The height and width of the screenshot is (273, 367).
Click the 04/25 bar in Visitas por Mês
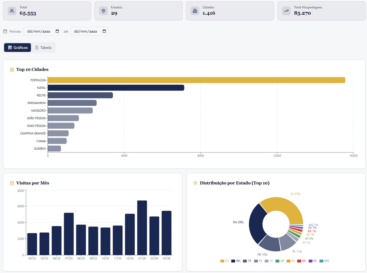pyautogui.click(x=32, y=244)
